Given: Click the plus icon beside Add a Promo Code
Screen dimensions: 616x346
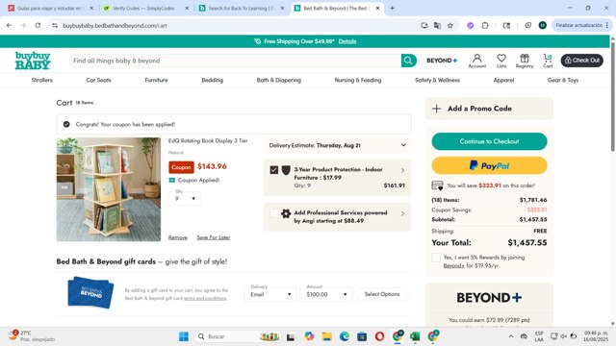Looking at the screenshot, I should coord(436,109).
